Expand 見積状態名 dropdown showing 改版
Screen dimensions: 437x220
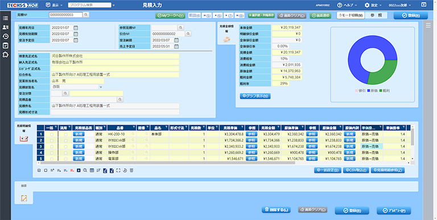(x=101, y=87)
